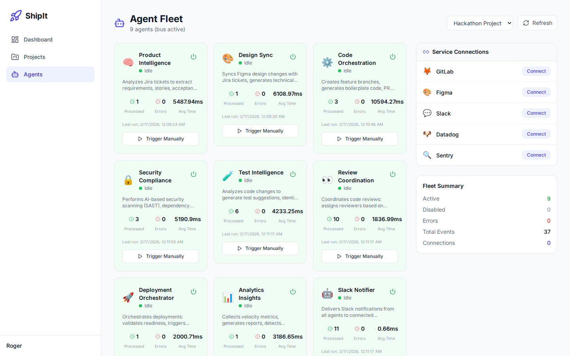Click the Dashboard grid icon in sidebar
This screenshot has width=570, height=356.
pyautogui.click(x=15, y=40)
